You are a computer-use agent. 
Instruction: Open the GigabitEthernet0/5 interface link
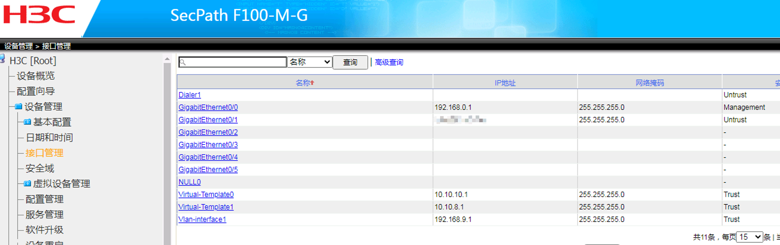tap(208, 169)
